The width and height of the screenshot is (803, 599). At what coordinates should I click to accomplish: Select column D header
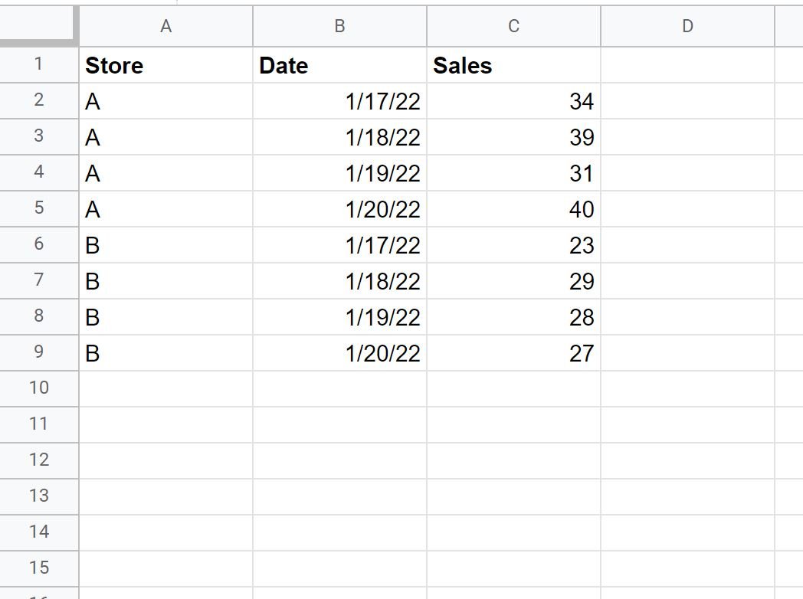coord(688,26)
